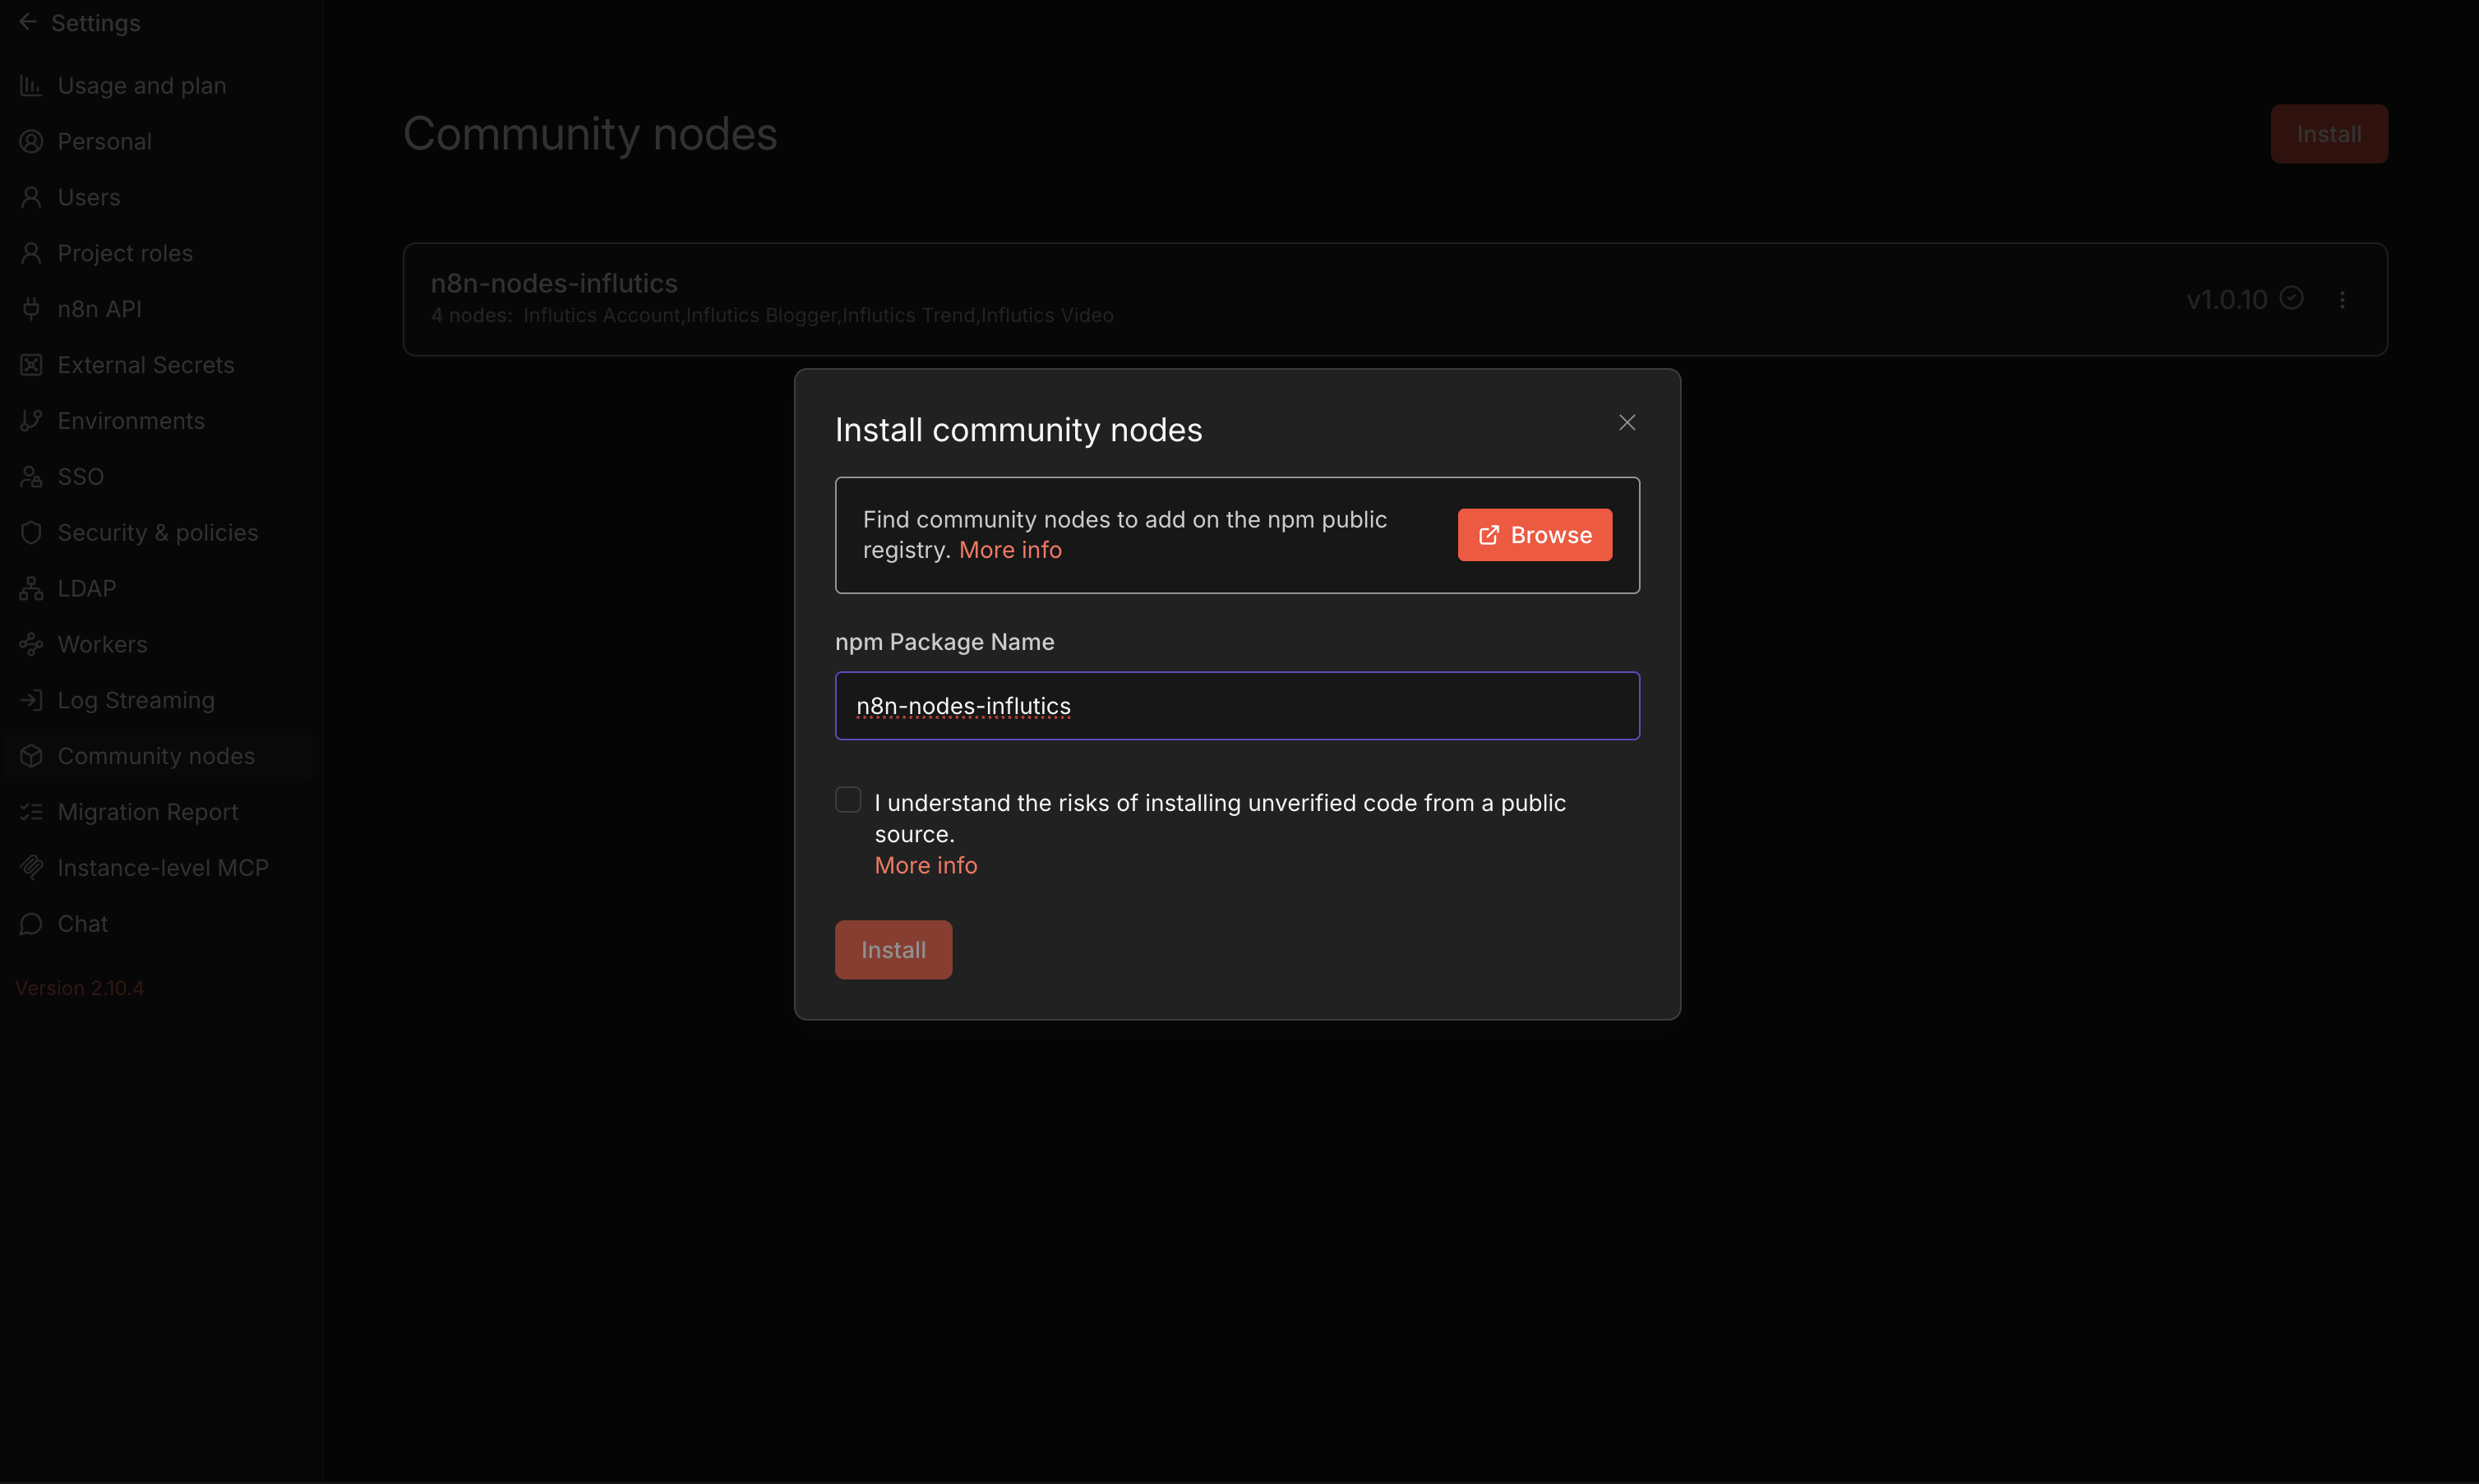Image resolution: width=2479 pixels, height=1484 pixels.
Task: Open Log Streaming settings
Action: click(159, 701)
